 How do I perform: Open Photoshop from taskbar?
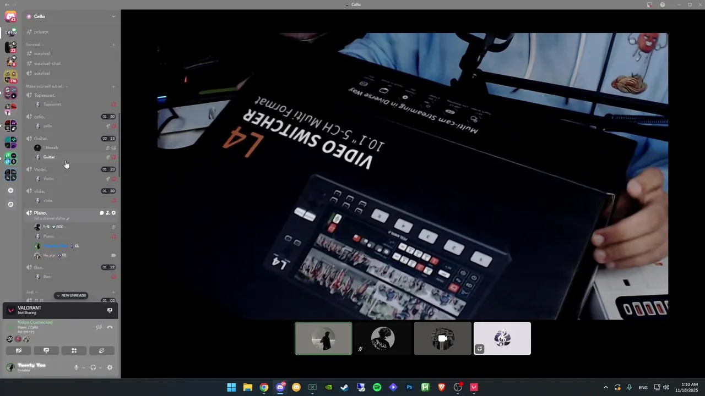tap(409, 387)
